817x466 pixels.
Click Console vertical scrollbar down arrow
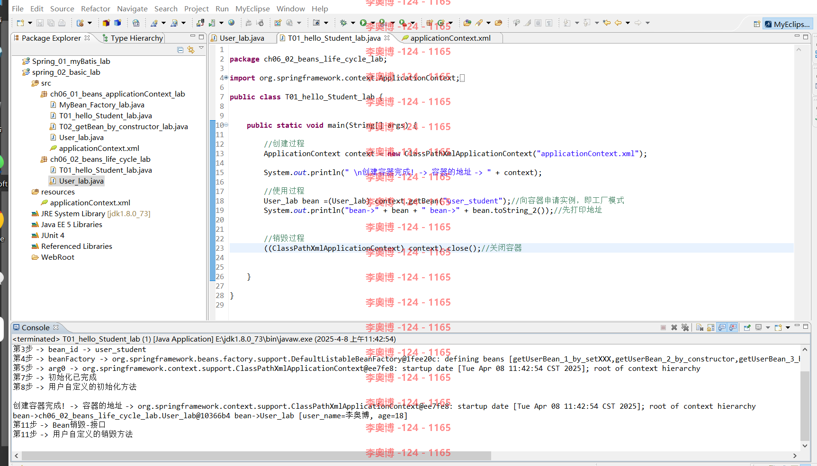pos(805,446)
